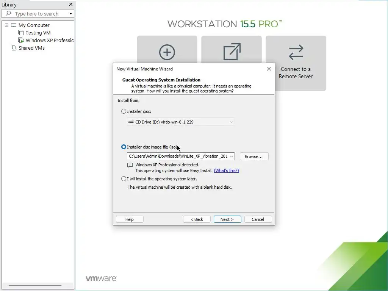Click Cancel in the wizard
The width and height of the screenshot is (388, 291).
(x=258, y=219)
